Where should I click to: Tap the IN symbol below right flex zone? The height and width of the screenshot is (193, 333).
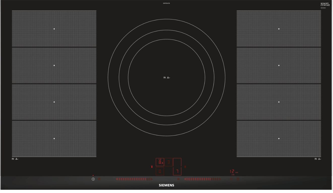click(318, 159)
